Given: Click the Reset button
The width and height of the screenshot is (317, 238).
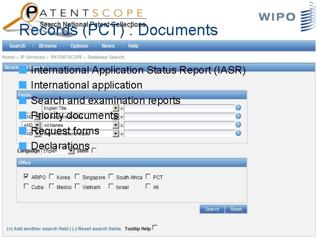Looking at the screenshot, I should 236,209.
